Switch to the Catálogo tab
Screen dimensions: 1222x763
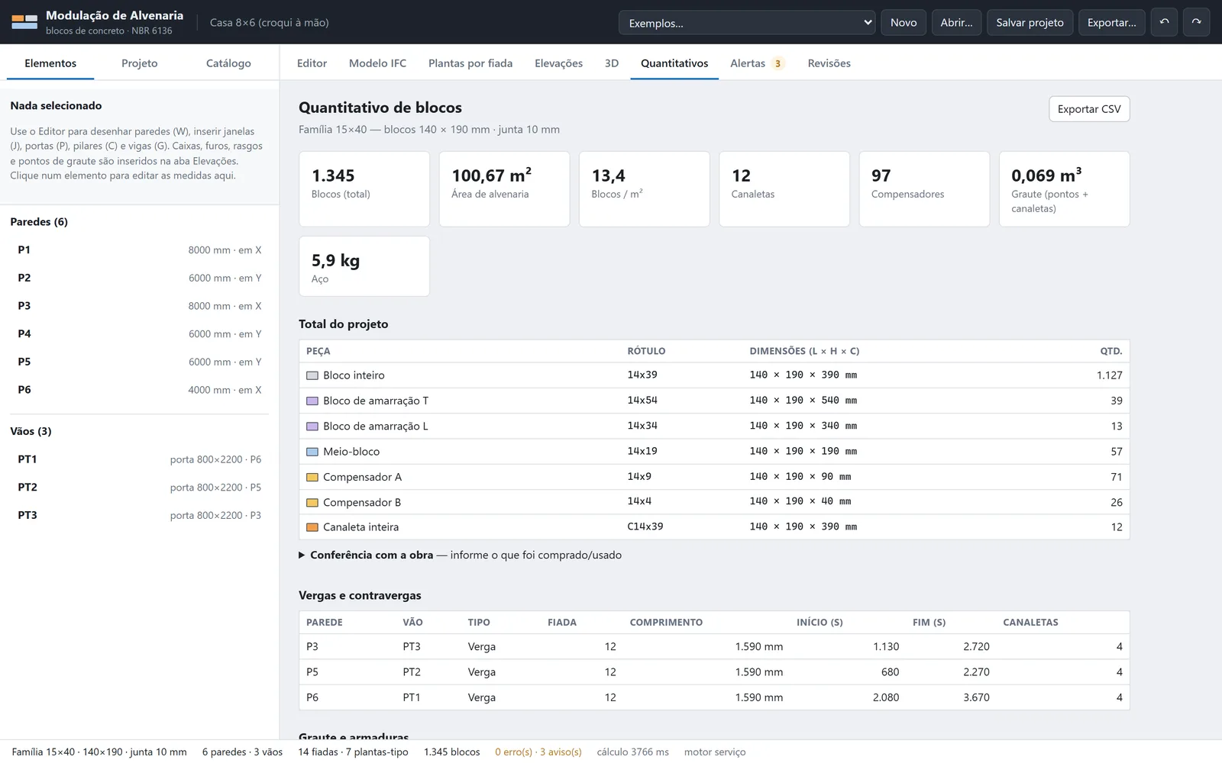pyautogui.click(x=228, y=63)
